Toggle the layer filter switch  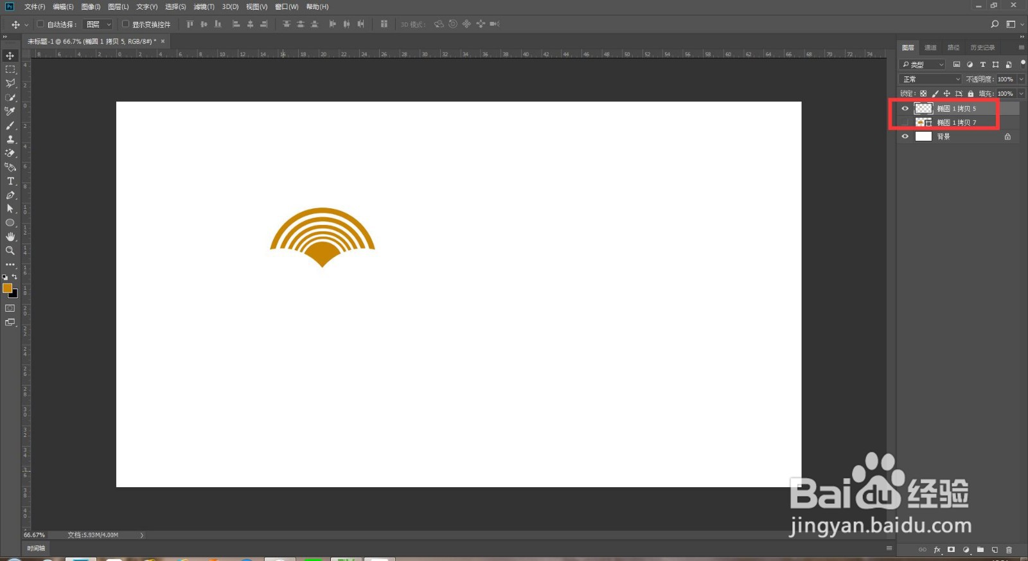pos(1022,63)
